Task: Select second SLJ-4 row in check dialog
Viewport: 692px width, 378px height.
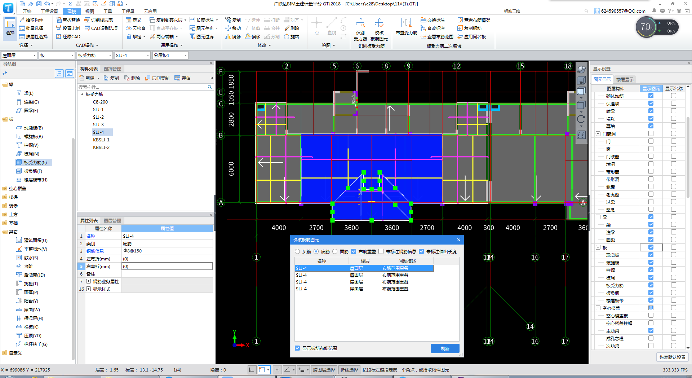Action: 364,275
